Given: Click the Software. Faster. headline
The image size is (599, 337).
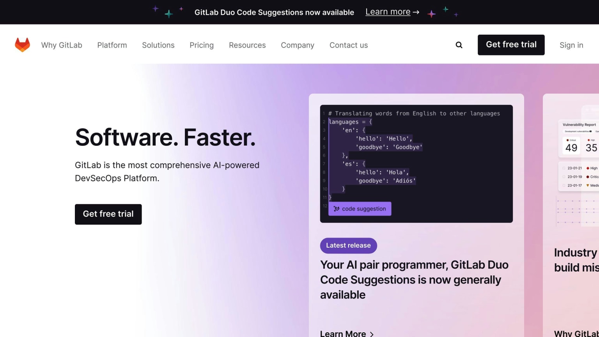Looking at the screenshot, I should (x=165, y=137).
